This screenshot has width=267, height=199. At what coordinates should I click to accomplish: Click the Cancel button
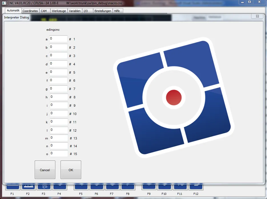tap(45, 170)
